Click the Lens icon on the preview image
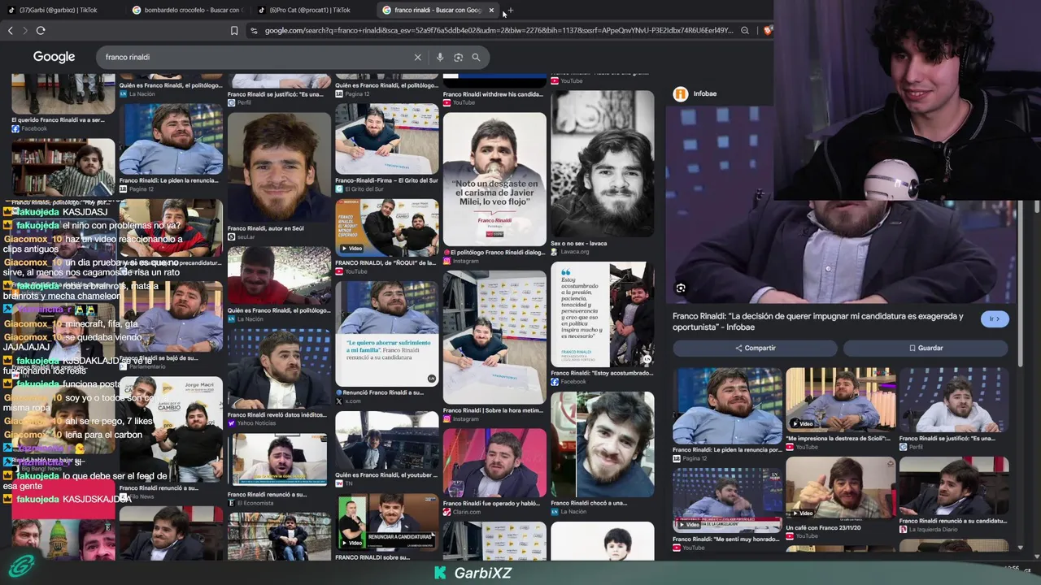 click(x=681, y=288)
